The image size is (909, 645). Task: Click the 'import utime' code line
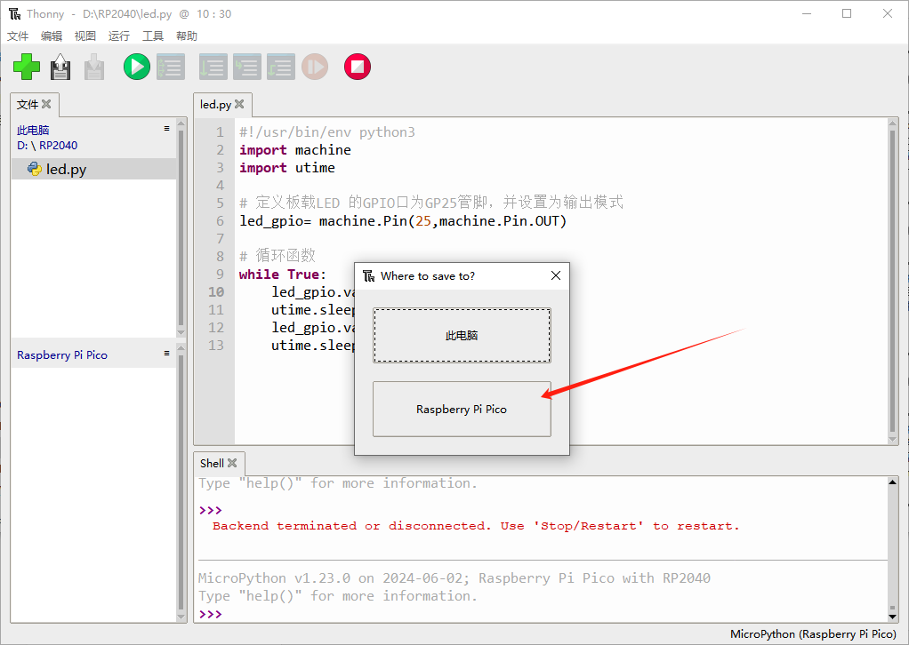coord(287,168)
